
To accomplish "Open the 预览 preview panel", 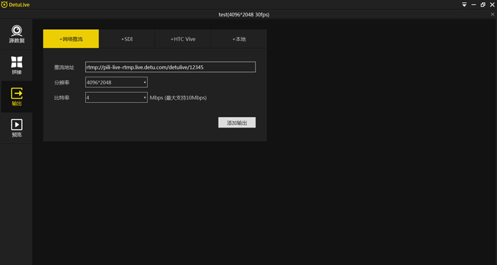I will coord(16,128).
